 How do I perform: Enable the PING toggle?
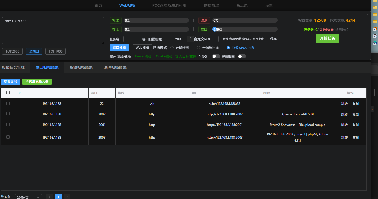click(216, 56)
